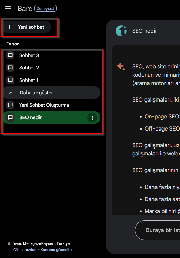Click the Deneysel badge
180x258 pixels.
(x=45, y=8)
